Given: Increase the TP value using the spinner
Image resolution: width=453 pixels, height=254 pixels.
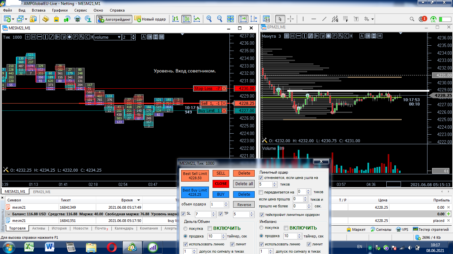Looking at the screenshot, I should [251, 213].
